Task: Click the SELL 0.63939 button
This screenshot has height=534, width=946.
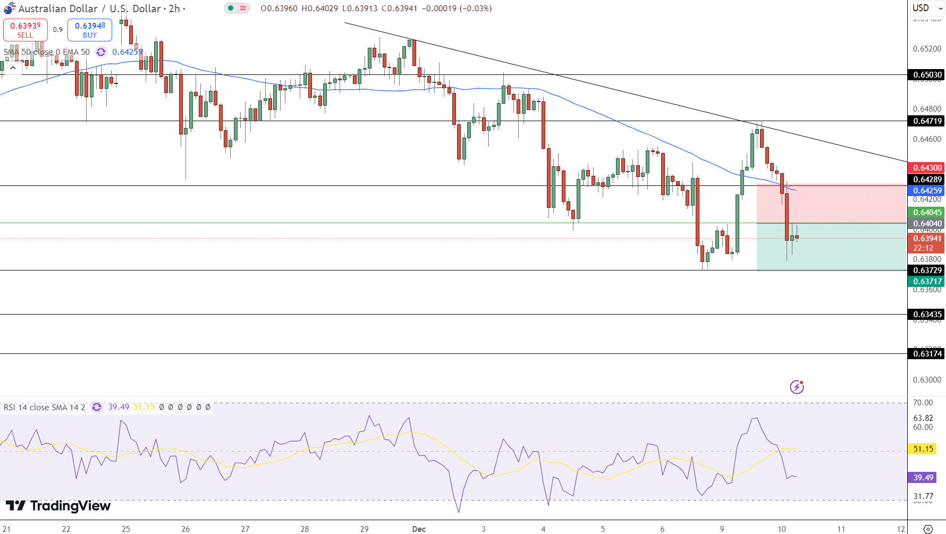Action: click(26, 30)
